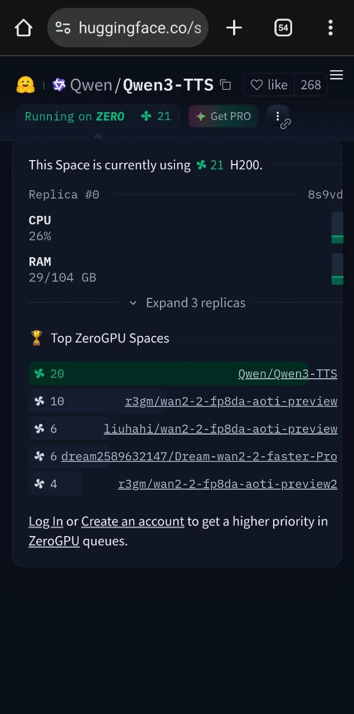
Task: Click the Log In link
Action: (46, 521)
